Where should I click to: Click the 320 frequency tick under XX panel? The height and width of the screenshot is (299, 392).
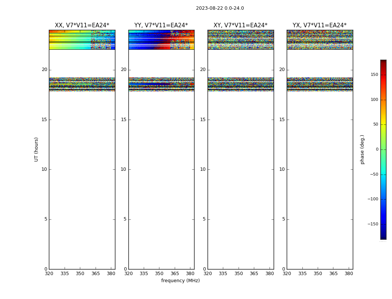point(49,274)
